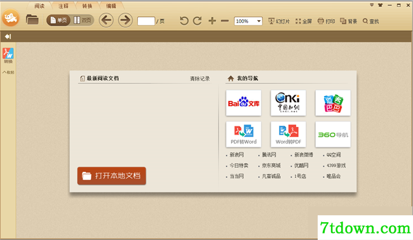Screen dimensions: 413x240
Task: Switch to single page view (单页)
Action: (58, 20)
